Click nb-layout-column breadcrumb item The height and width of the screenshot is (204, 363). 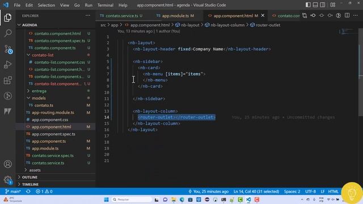pyautogui.click(x=225, y=25)
